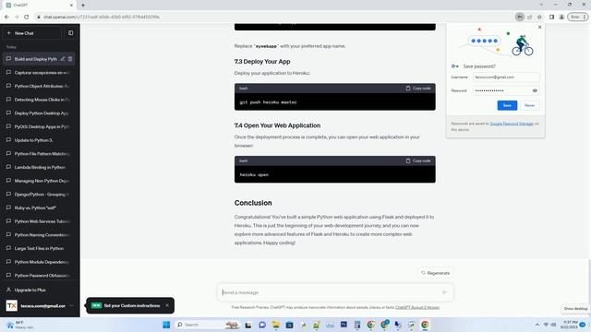Click the share page icon in the address bar
The width and height of the screenshot is (591, 332).
coord(529,17)
